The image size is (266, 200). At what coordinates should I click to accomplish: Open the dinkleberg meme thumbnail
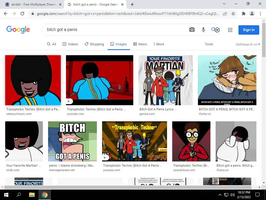pos(72,141)
